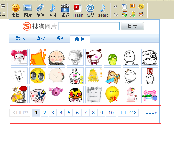Select the pink bunny with flower sticker
Viewport: 174px width, 142px height.
[x=131, y=94]
